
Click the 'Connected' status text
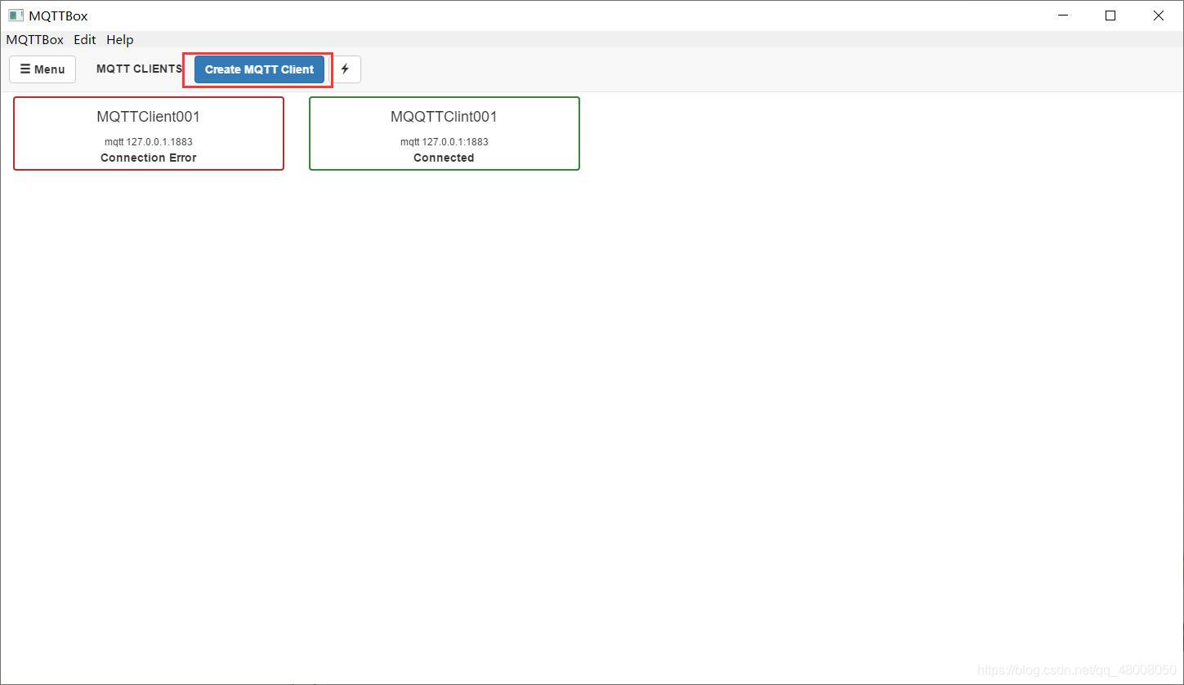click(x=444, y=158)
